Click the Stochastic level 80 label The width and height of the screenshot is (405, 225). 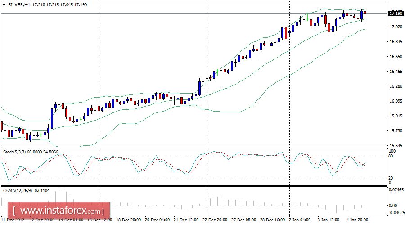pos(391,156)
